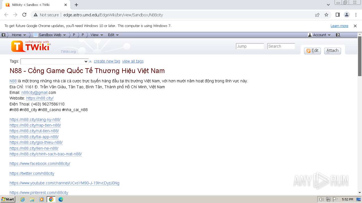The height and width of the screenshot is (203, 362).
Task: Dismiss the Chrome updates notification bar
Action: [355, 26]
